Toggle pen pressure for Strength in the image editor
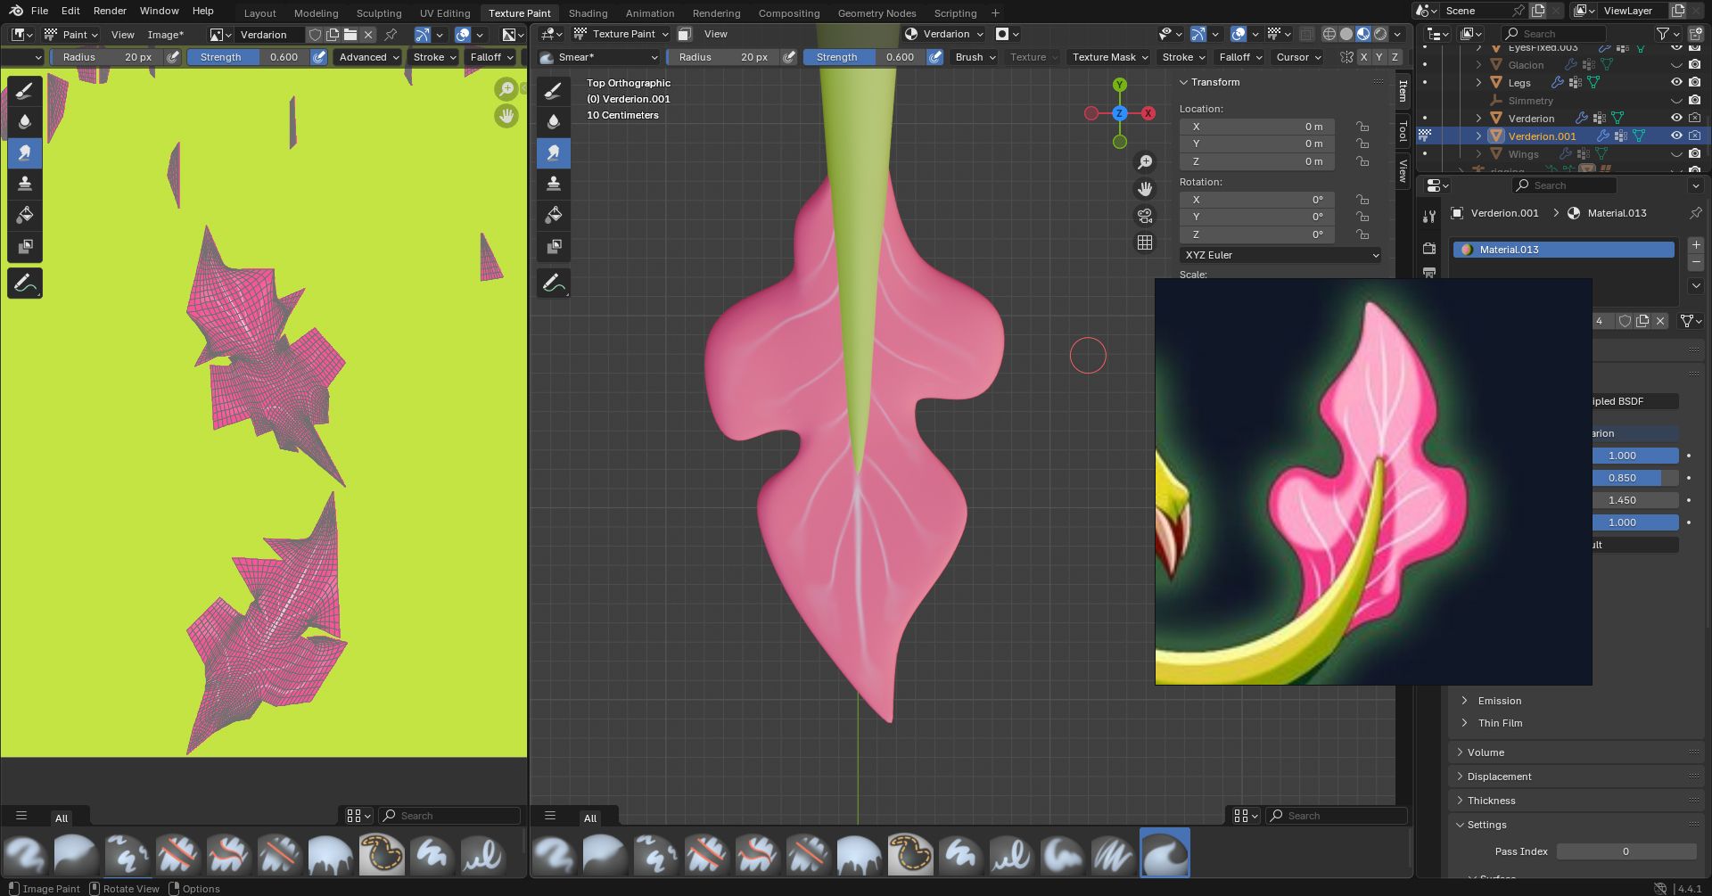Screen dimensions: 1712x896 click(318, 57)
